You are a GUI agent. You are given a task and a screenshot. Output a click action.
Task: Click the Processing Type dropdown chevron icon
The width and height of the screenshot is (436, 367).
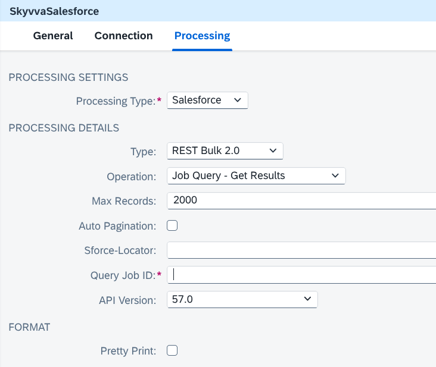[x=238, y=100]
